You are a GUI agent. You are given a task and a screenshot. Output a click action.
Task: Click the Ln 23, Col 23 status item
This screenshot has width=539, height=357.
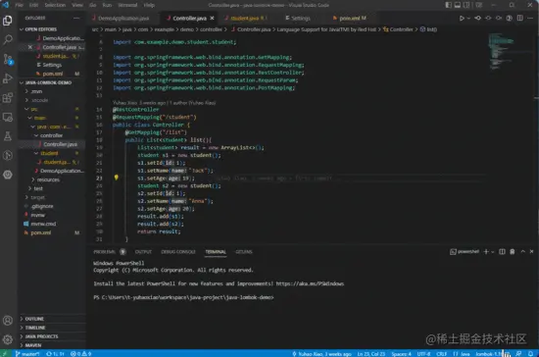pos(371,353)
